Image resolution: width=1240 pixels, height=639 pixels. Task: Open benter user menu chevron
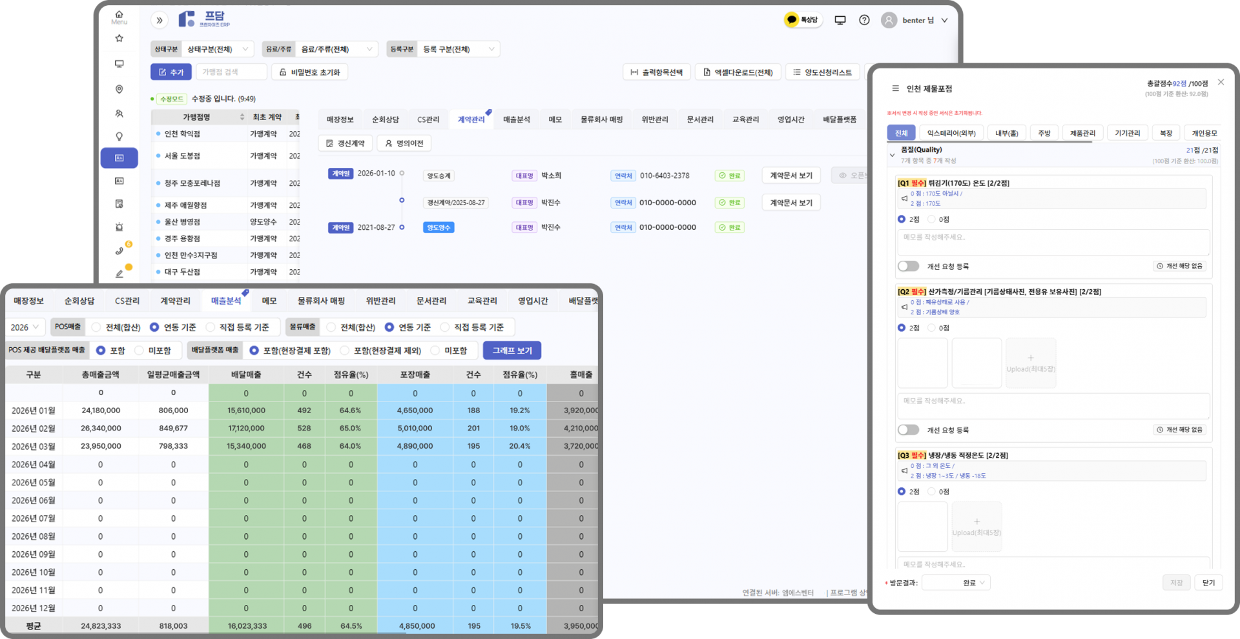[944, 20]
